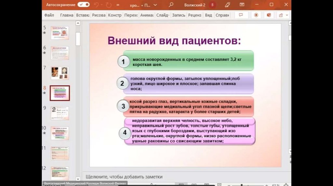Click the pink text box about недоразвитая верхняя челюсть
333x186 pixels.
click(x=190, y=131)
